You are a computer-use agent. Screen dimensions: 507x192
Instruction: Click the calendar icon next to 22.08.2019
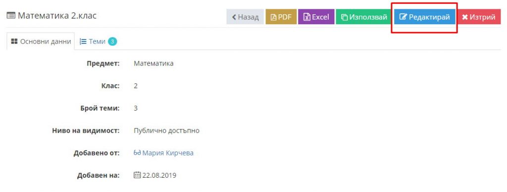137,175
